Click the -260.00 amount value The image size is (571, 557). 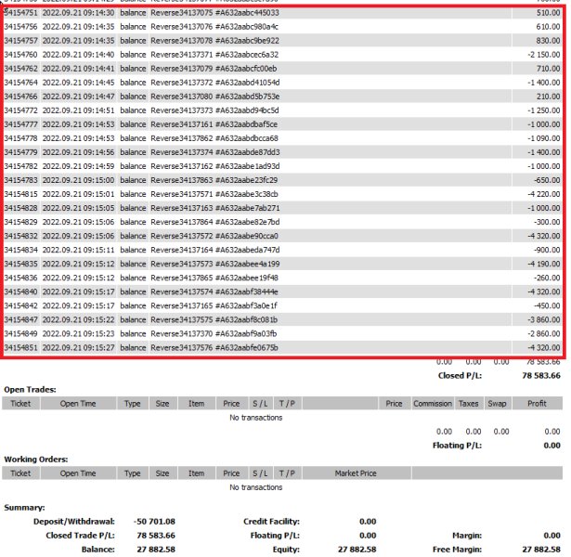tap(547, 278)
